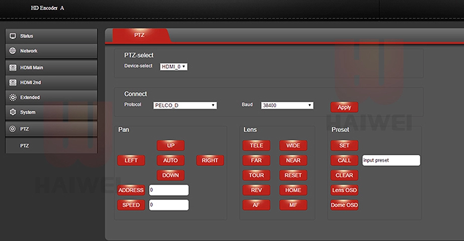Viewport: 464px width, 241px height.
Task: Click the input preset text field
Action: tap(391, 160)
